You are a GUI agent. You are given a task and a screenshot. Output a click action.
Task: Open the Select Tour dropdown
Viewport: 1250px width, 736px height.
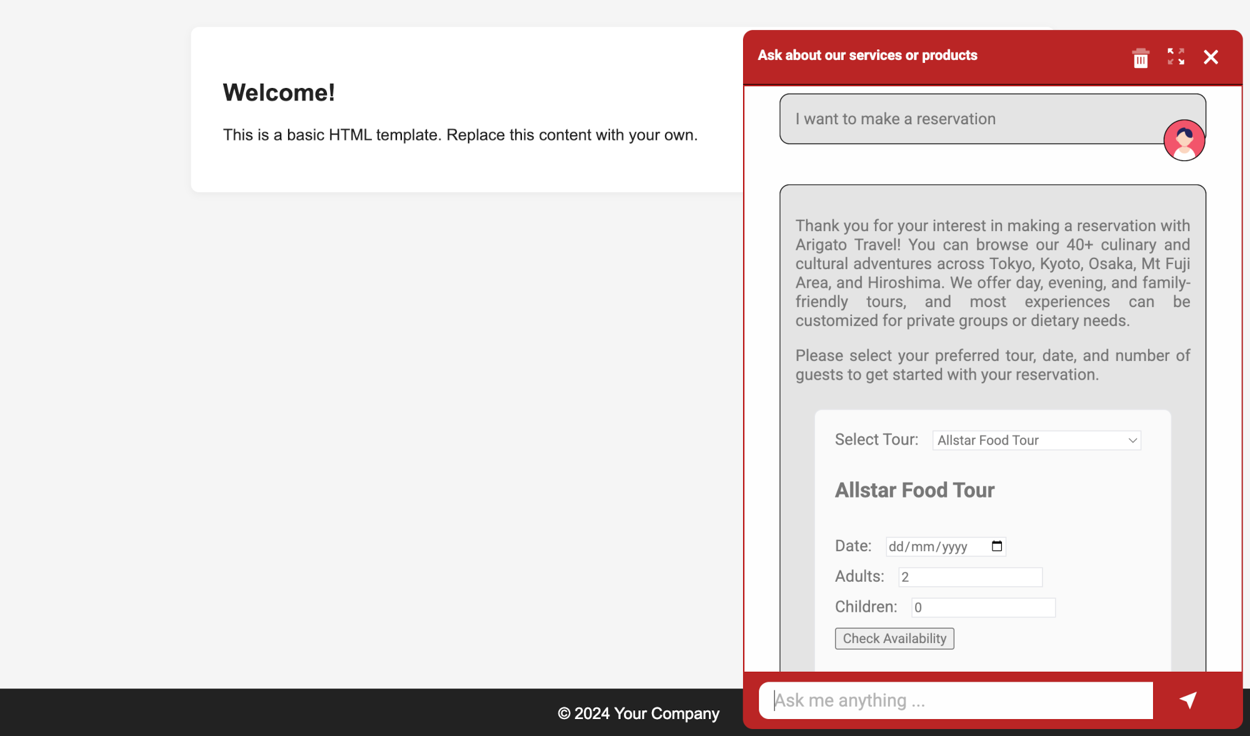pyautogui.click(x=1036, y=441)
